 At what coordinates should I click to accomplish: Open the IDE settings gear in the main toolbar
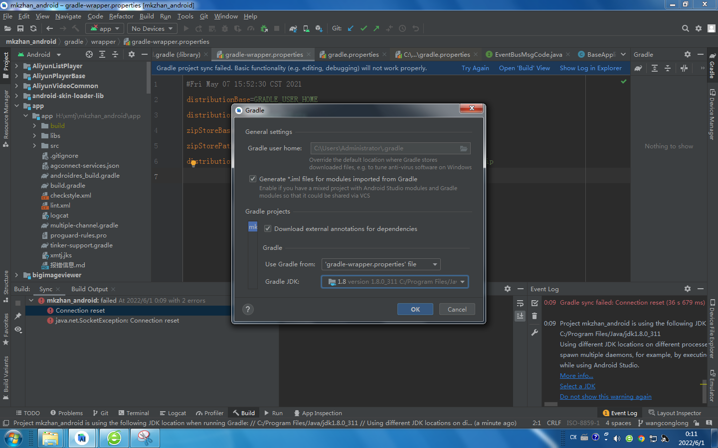699,28
